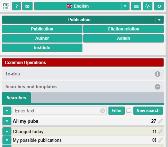Click the refresh arrow icon
The width and height of the screenshot is (168, 147).
click(x=159, y=6)
